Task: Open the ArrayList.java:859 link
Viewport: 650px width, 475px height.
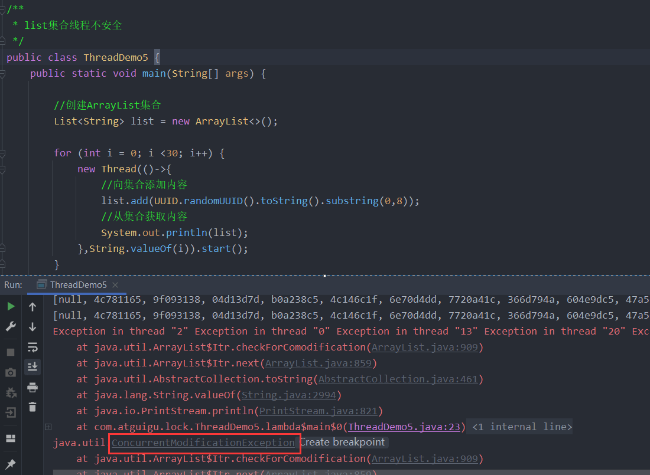Action: (318, 363)
